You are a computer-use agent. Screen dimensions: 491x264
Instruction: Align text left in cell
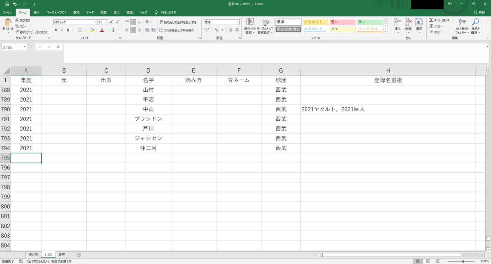[x=127, y=30]
